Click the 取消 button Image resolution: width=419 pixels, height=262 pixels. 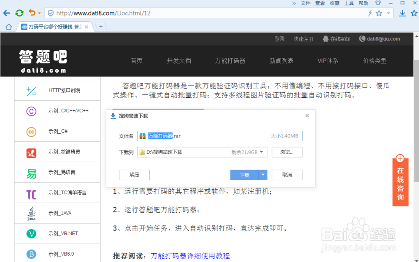287,175
